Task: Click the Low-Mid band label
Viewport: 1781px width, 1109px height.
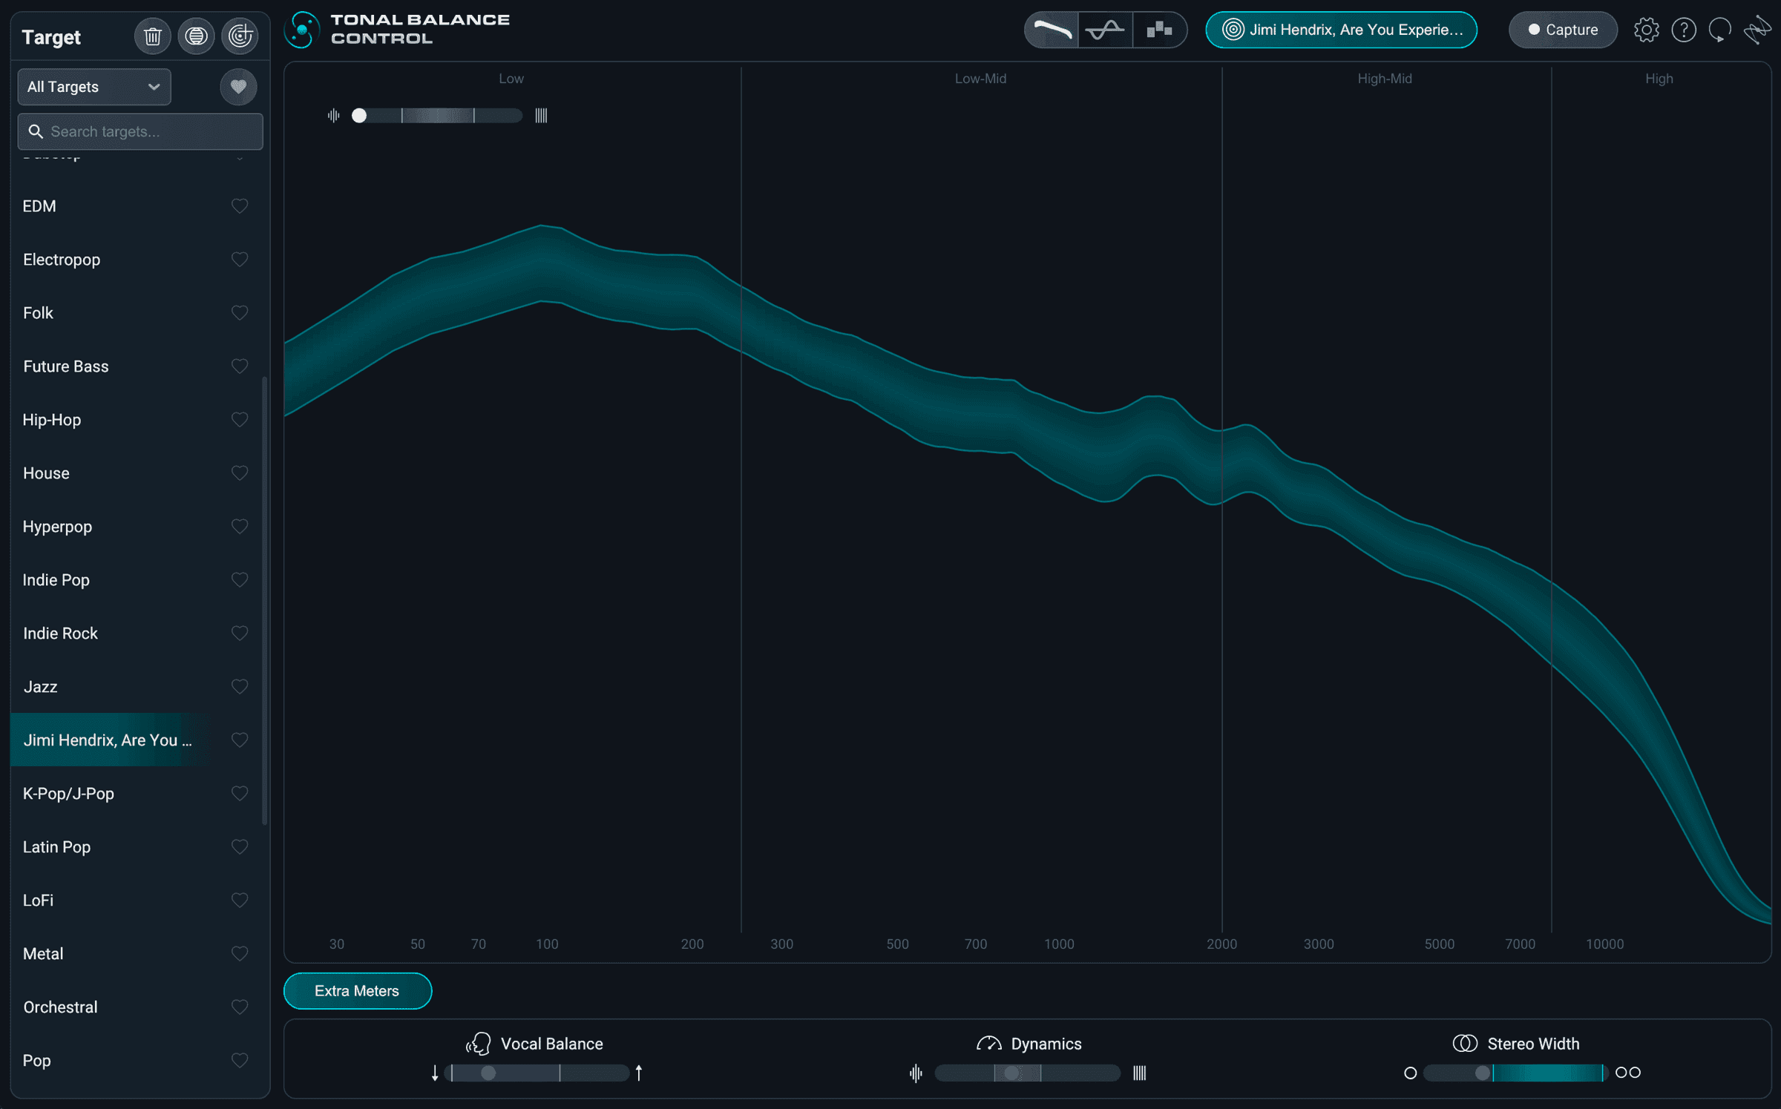Action: (x=980, y=79)
